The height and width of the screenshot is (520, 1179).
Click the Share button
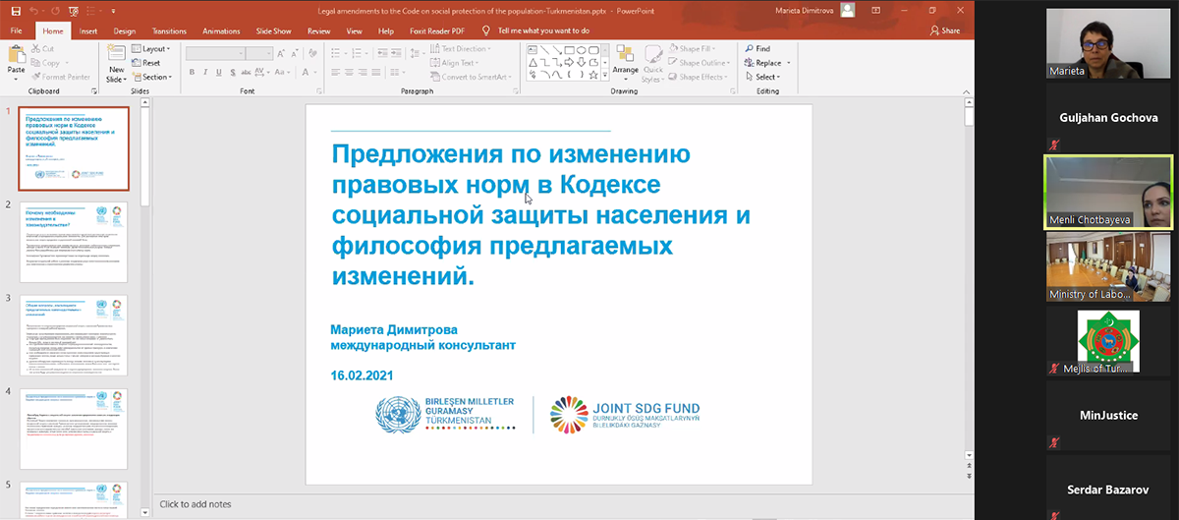944,30
